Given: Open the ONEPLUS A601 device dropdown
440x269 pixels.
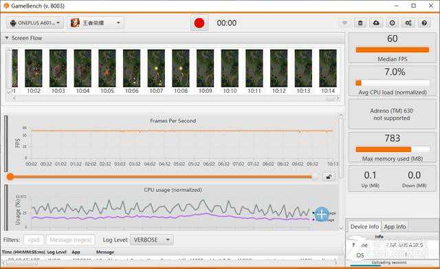Looking at the screenshot, I should (x=35, y=23).
